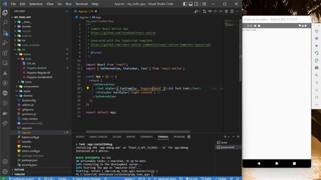Maximize the panel with chevron up icon
321x180 pixels.
tap(234, 136)
